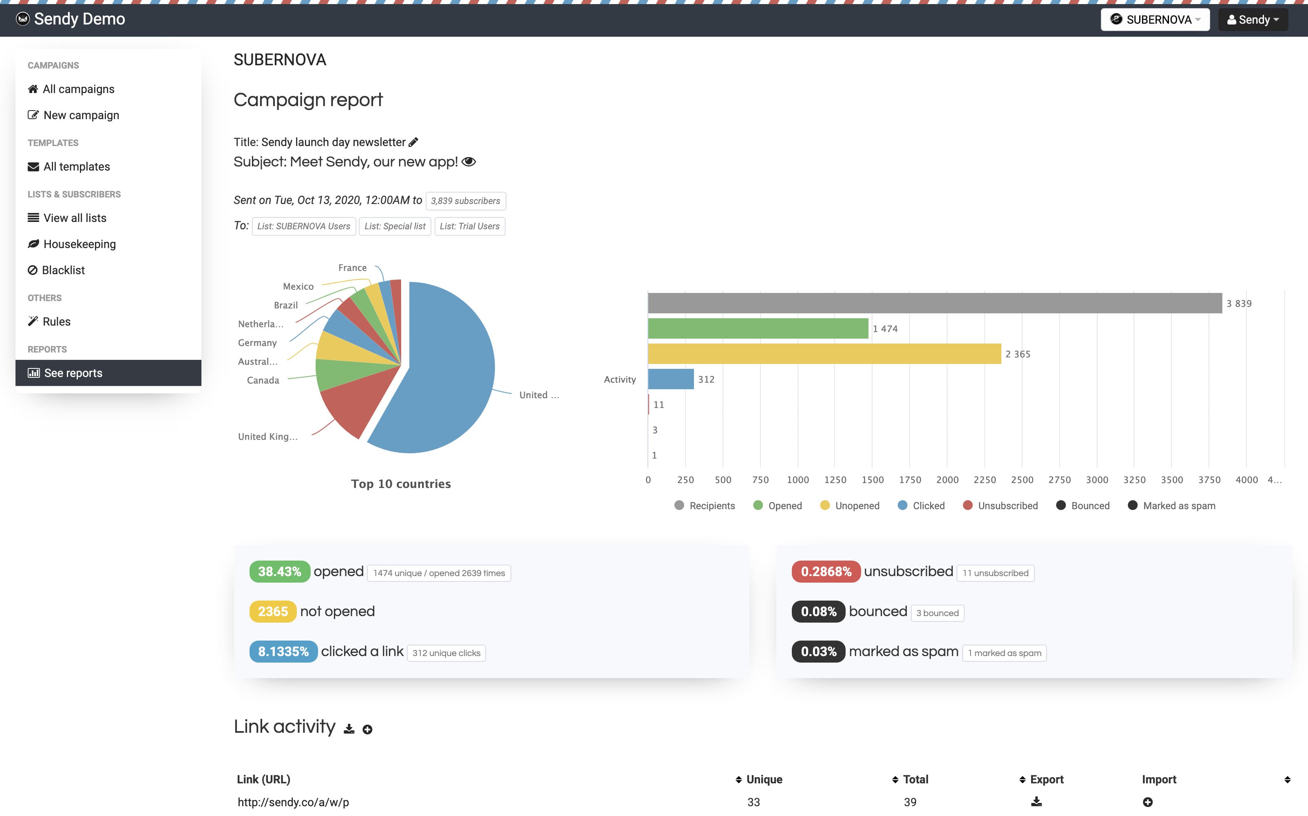Open the Sendy user account dropdown
The height and width of the screenshot is (816, 1308).
1253,20
